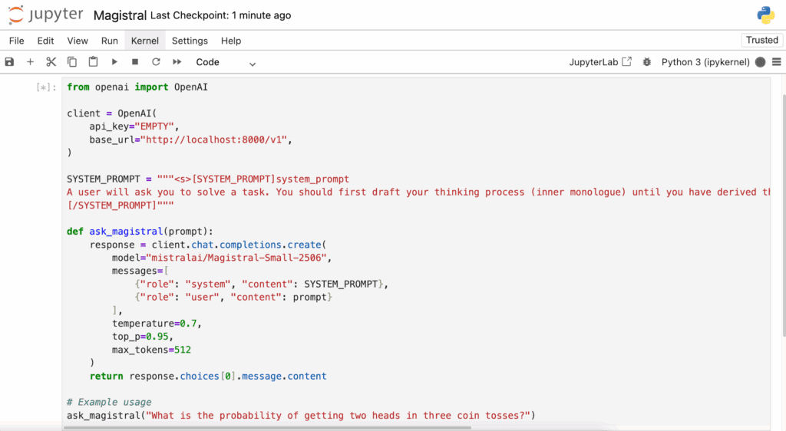Click the Trusted button
Image resolution: width=786 pixels, height=431 pixels.
(762, 40)
